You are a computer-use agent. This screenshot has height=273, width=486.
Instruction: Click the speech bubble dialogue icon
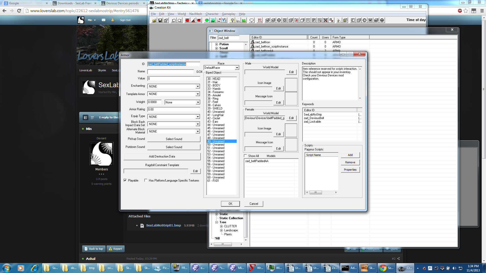[x=252, y=20]
